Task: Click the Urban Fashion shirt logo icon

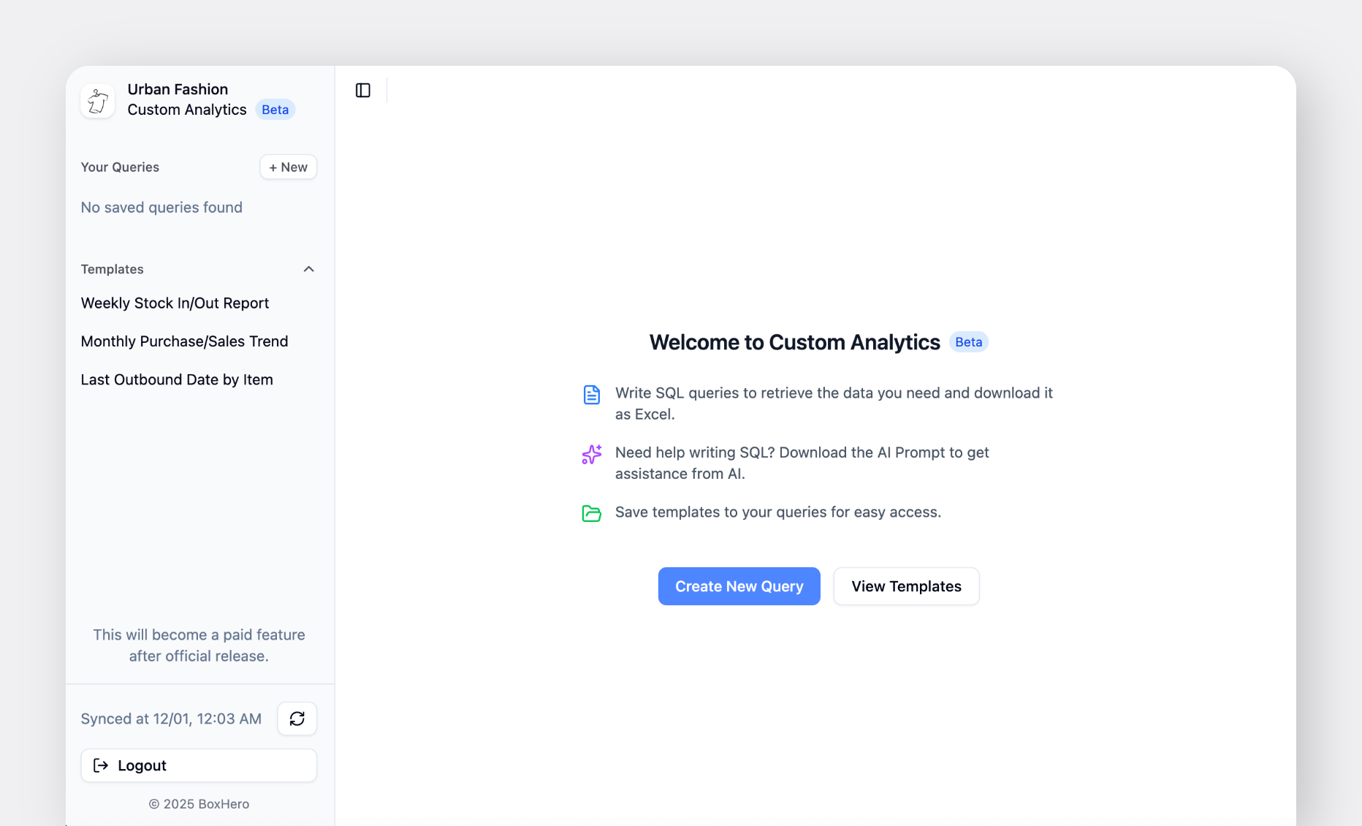Action: pos(97,101)
